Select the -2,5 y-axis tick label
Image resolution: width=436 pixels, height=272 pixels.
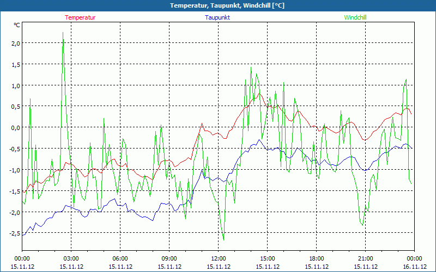pos(14,233)
